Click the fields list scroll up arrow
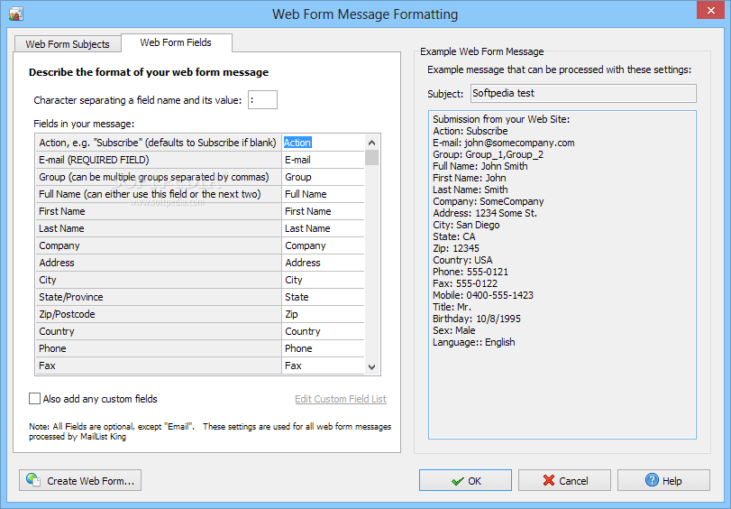Screen dimensions: 731x509 click(x=371, y=143)
